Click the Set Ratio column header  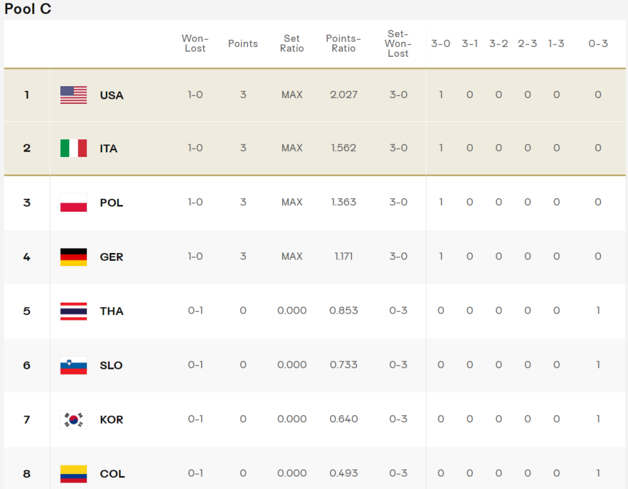coord(292,43)
